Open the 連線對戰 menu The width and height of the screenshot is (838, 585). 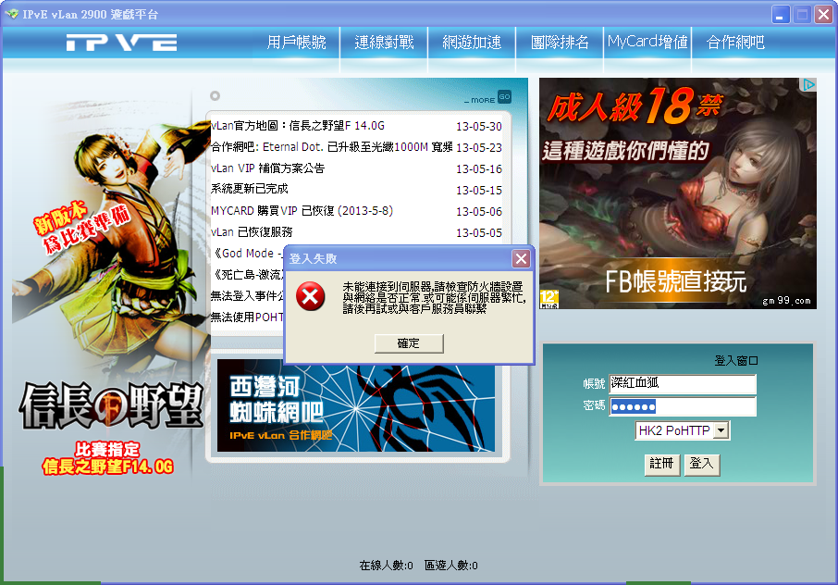point(384,42)
